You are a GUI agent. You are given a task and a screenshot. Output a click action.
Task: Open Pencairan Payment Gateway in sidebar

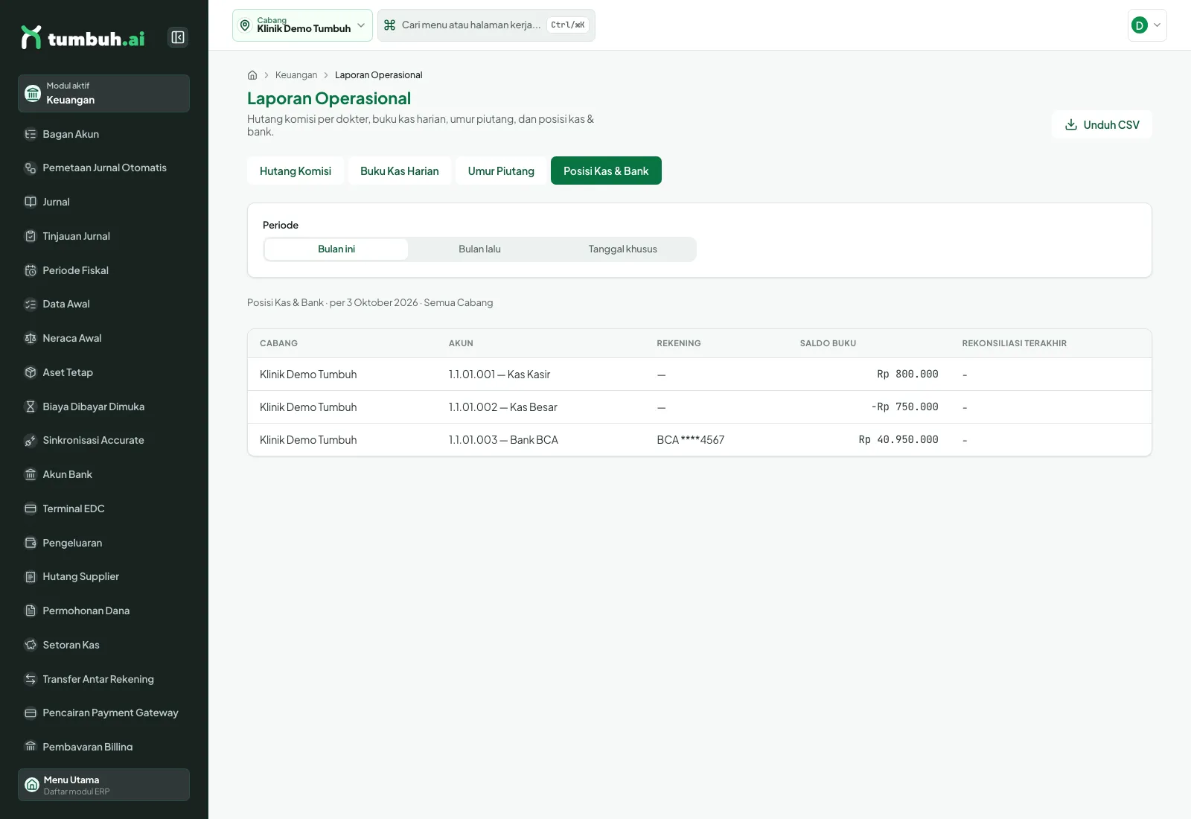coord(103,713)
